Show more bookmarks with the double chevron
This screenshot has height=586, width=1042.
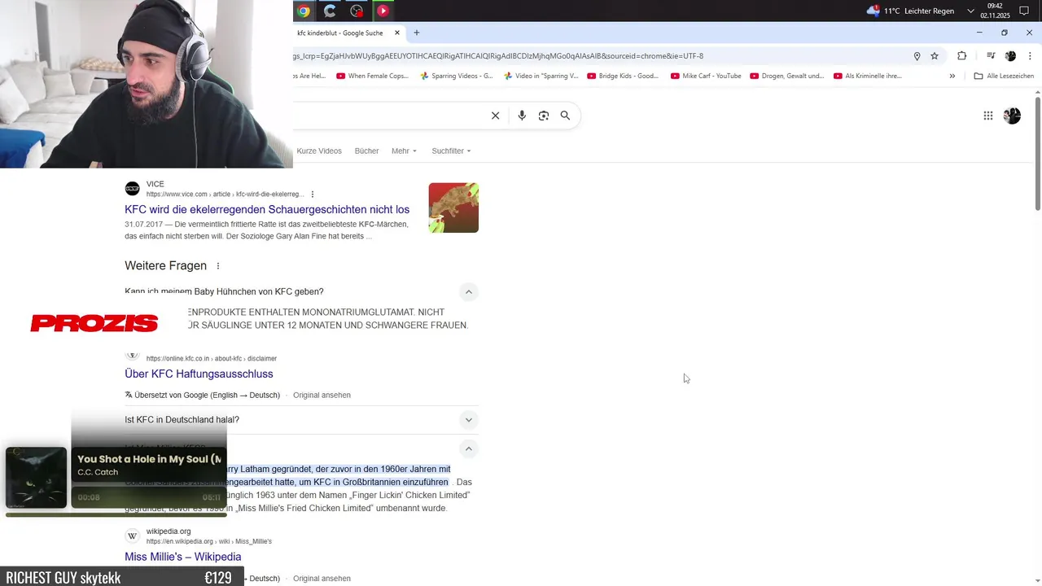click(x=952, y=76)
